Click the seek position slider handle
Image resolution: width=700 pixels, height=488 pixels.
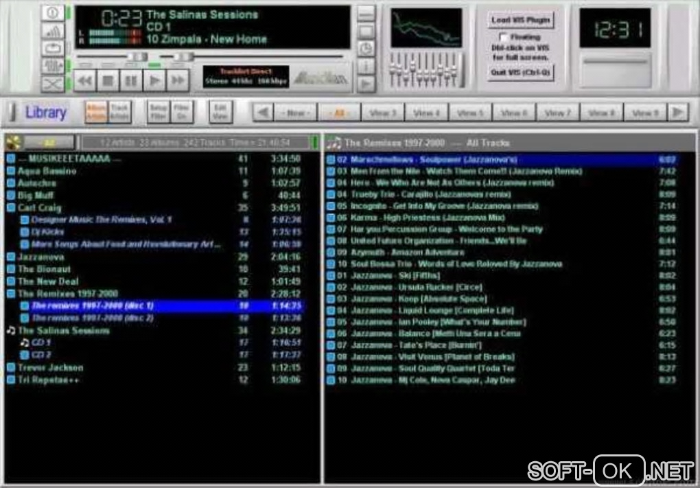(x=183, y=57)
